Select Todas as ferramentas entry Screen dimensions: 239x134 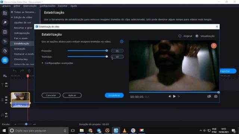pyautogui.click(x=23, y=12)
